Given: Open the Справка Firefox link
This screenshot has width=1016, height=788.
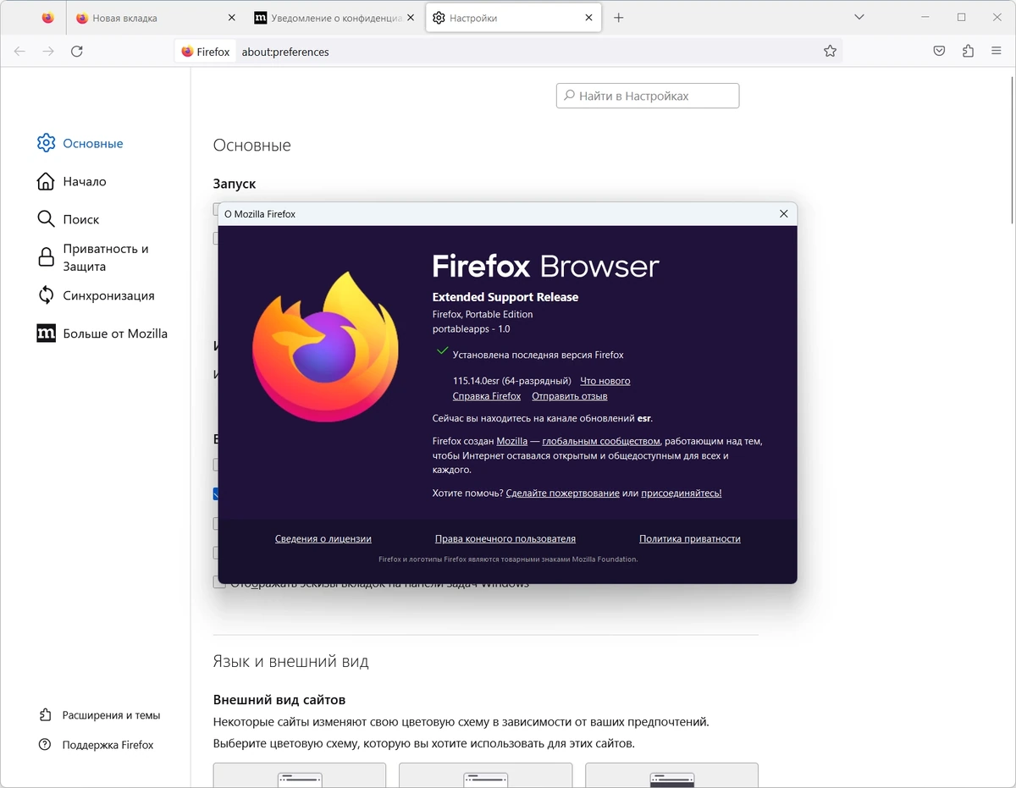Looking at the screenshot, I should [x=487, y=396].
